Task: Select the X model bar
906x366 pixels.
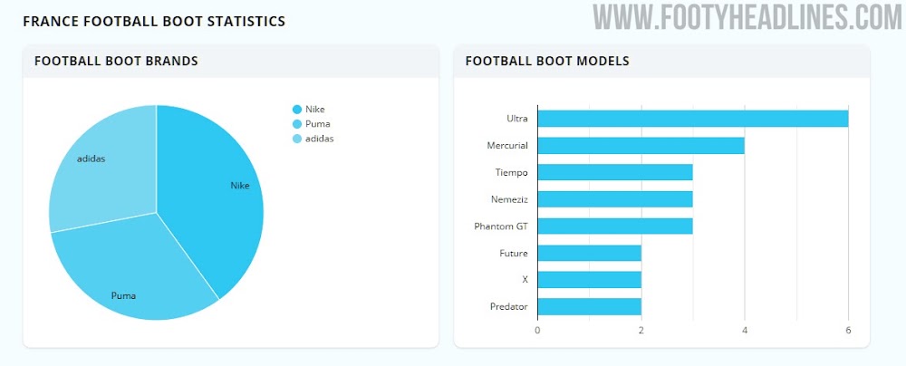Action: [589, 280]
